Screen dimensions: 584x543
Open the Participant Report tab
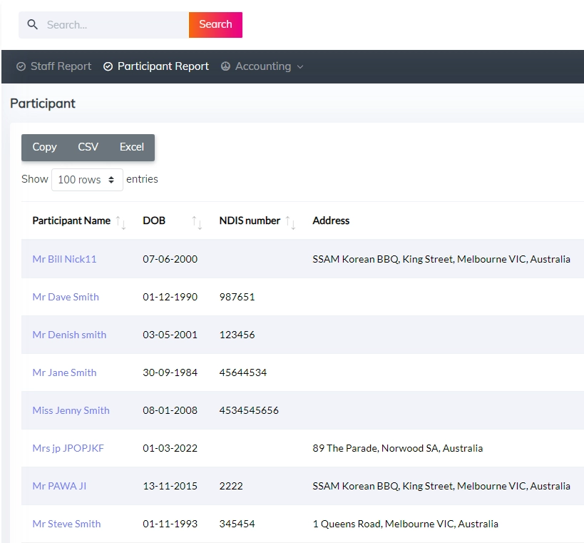[x=156, y=66]
